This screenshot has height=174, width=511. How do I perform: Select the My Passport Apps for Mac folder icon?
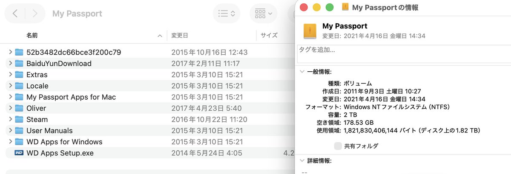coord(19,97)
